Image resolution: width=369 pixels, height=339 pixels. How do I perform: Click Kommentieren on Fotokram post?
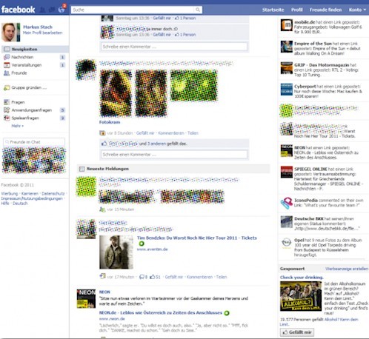pyautogui.click(x=171, y=133)
